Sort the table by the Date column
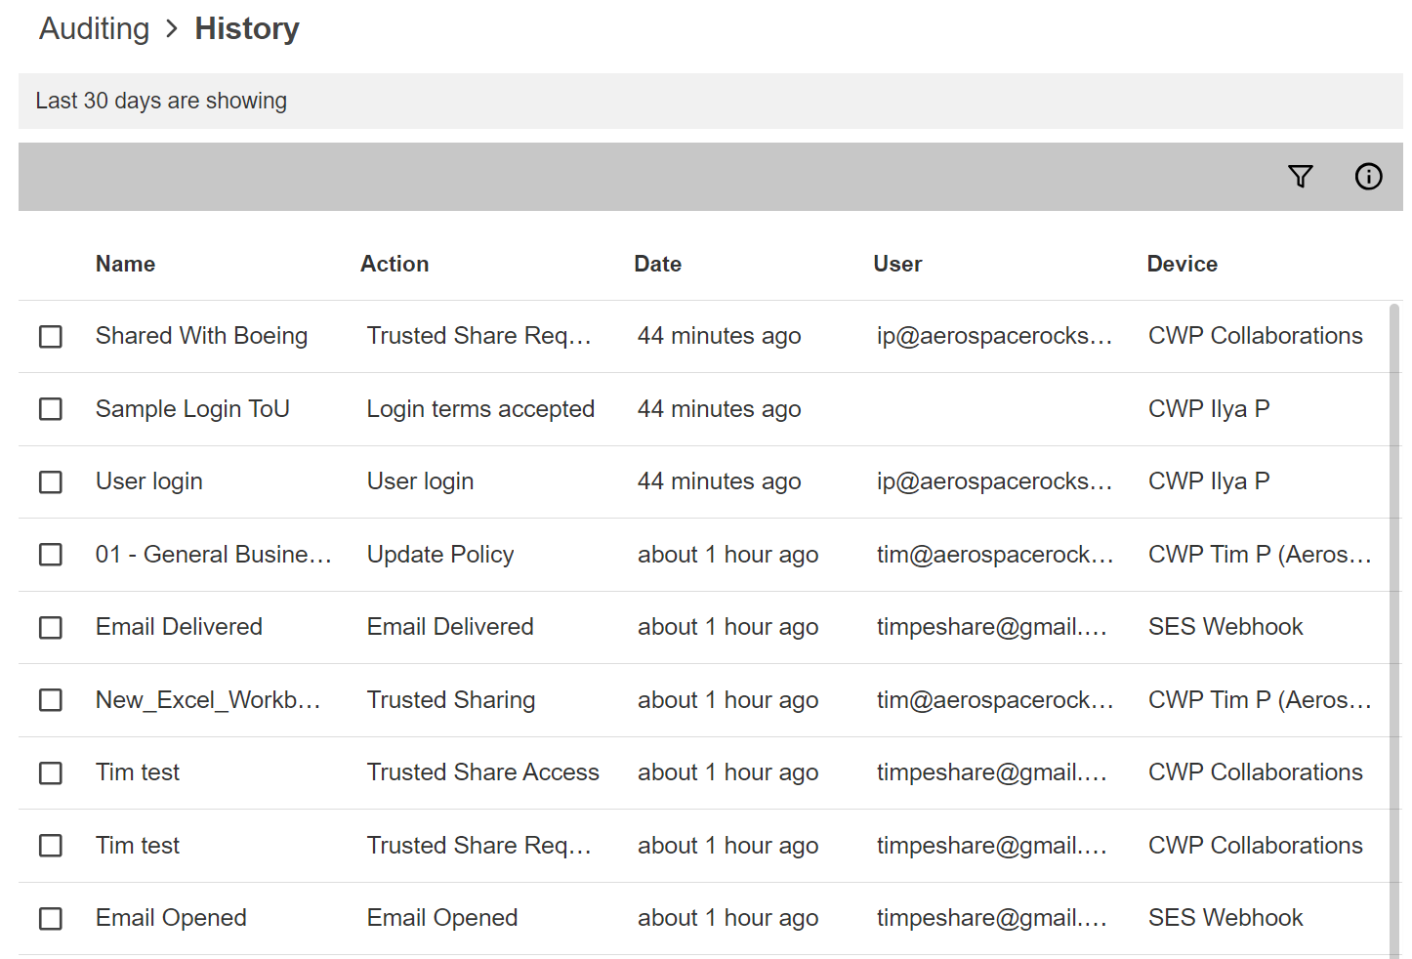The height and width of the screenshot is (959, 1412). click(657, 264)
